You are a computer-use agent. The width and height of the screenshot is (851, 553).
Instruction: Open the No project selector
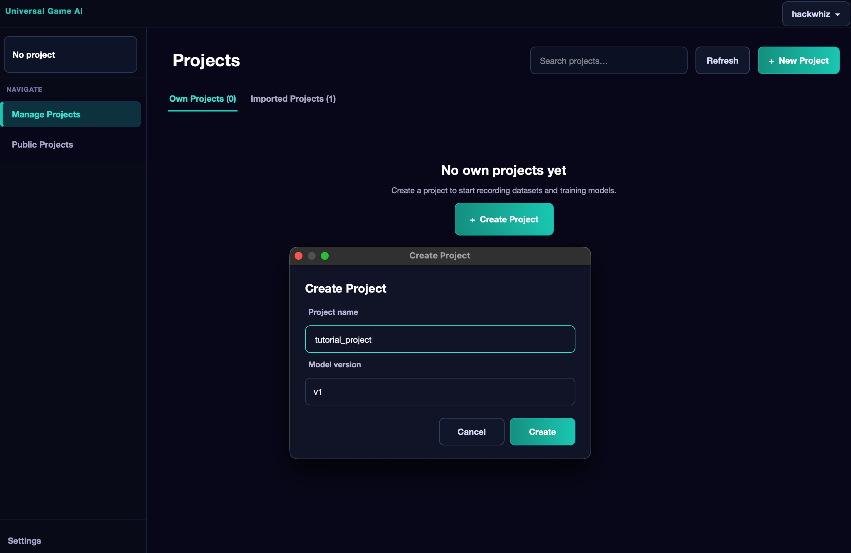tap(71, 54)
